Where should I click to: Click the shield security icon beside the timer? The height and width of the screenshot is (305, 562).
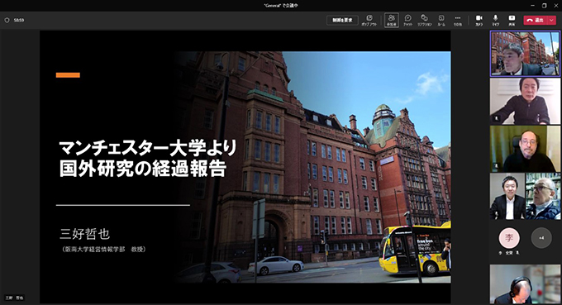(x=7, y=21)
